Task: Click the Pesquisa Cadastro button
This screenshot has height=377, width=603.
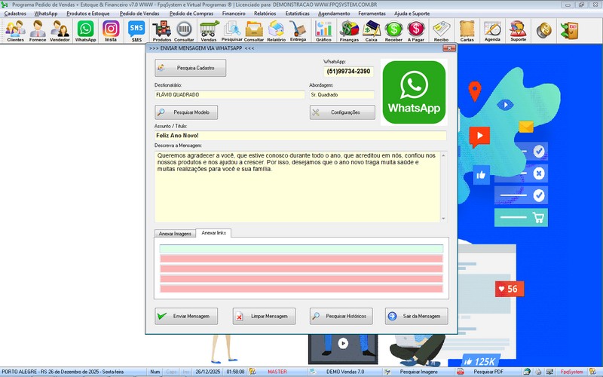Action: 191,68
